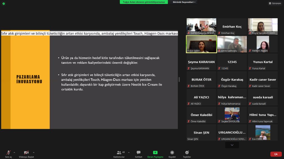Open the Sohbet chat panel
Image resolution: width=284 pixels, height=159 pixels.
138,153
